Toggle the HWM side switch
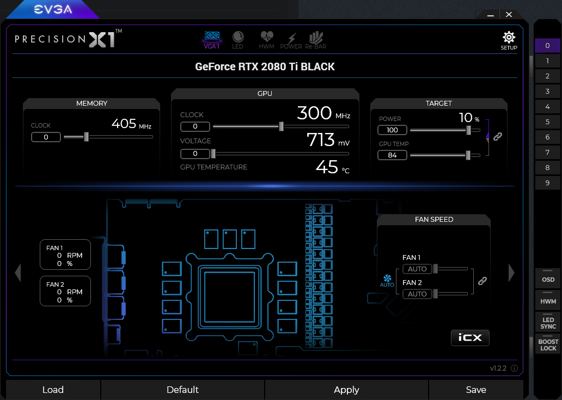 548,300
